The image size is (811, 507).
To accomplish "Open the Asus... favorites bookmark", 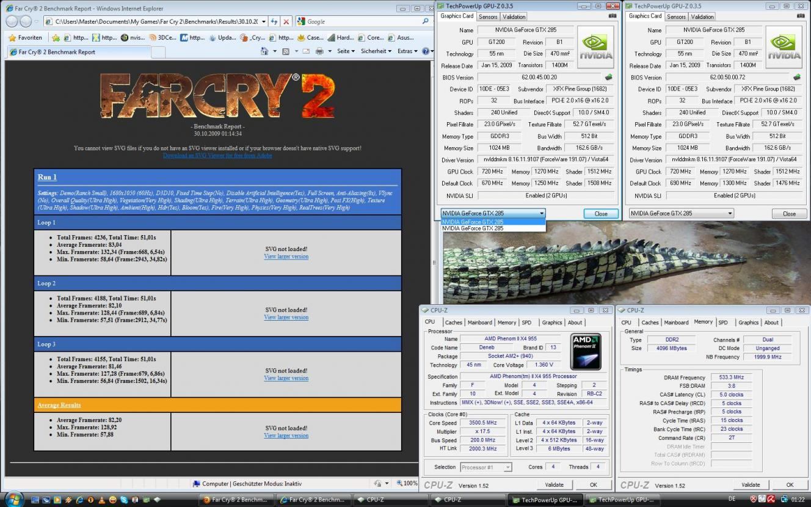I will 401,37.
